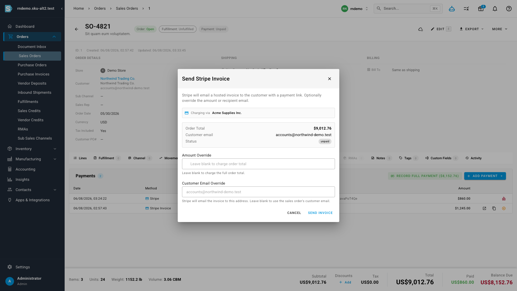Click the Add Payment button

482,176
